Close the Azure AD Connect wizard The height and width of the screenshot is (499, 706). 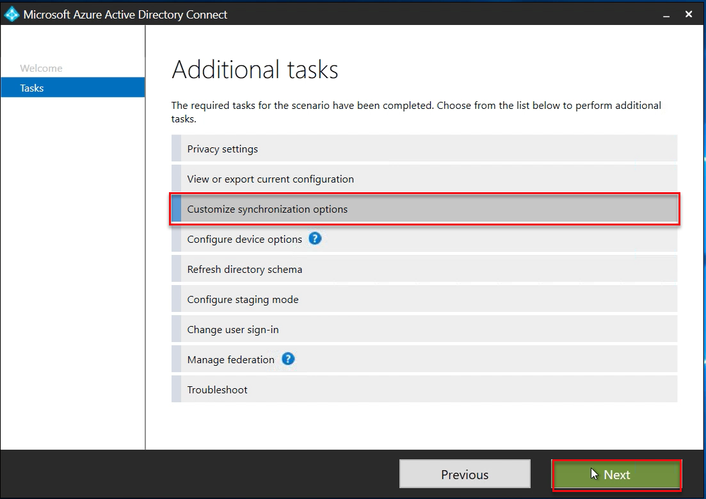pyautogui.click(x=689, y=14)
